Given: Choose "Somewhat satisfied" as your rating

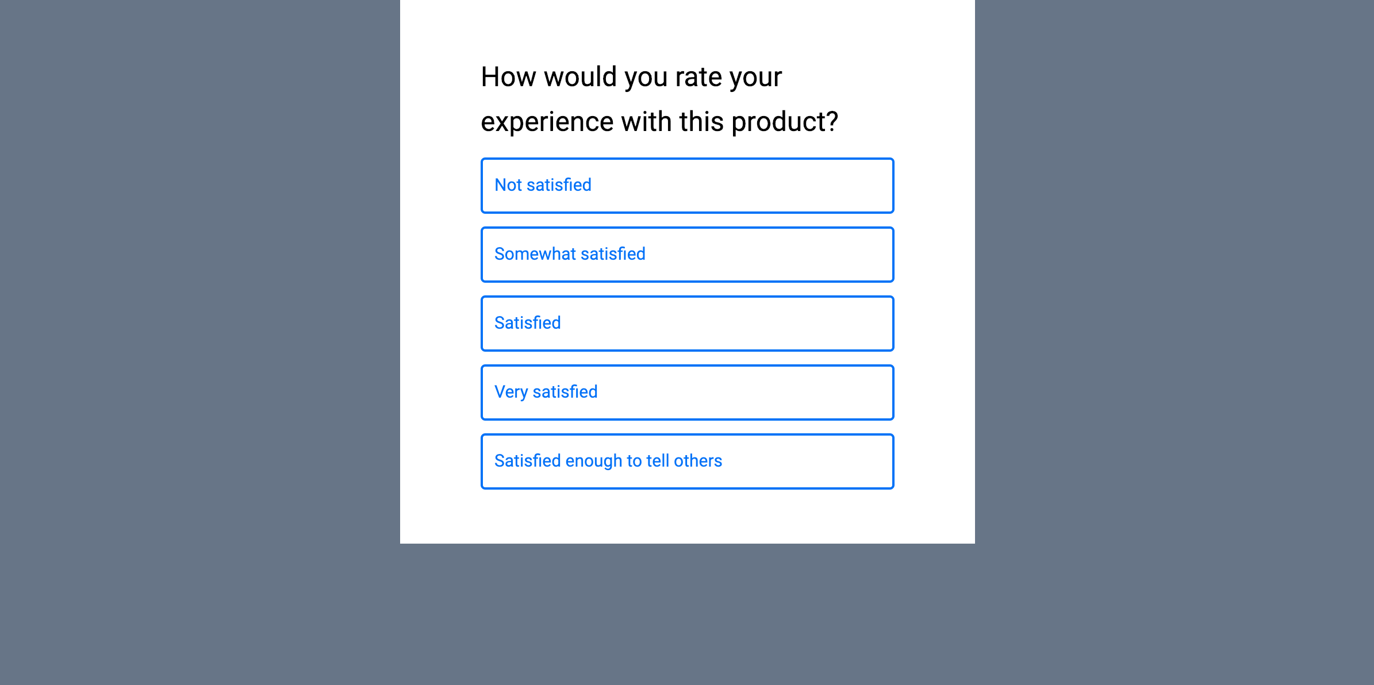Looking at the screenshot, I should click(688, 254).
